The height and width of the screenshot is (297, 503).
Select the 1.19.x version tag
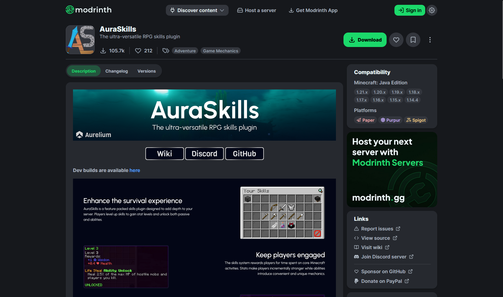pyautogui.click(x=397, y=92)
